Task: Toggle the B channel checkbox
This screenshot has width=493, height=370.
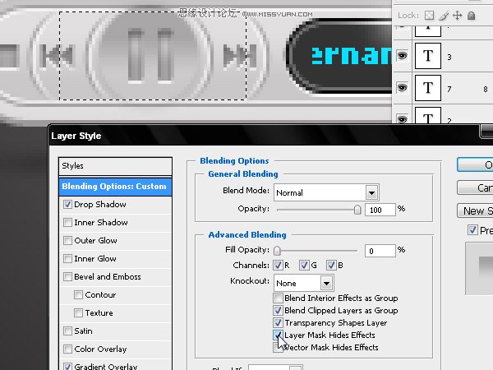Action: tap(331, 266)
